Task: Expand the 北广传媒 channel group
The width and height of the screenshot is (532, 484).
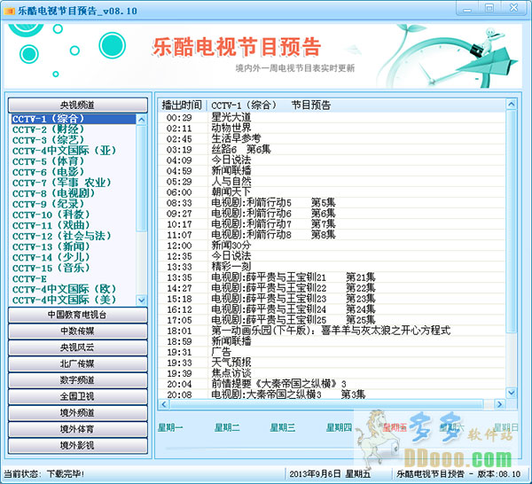Action: pyautogui.click(x=78, y=363)
